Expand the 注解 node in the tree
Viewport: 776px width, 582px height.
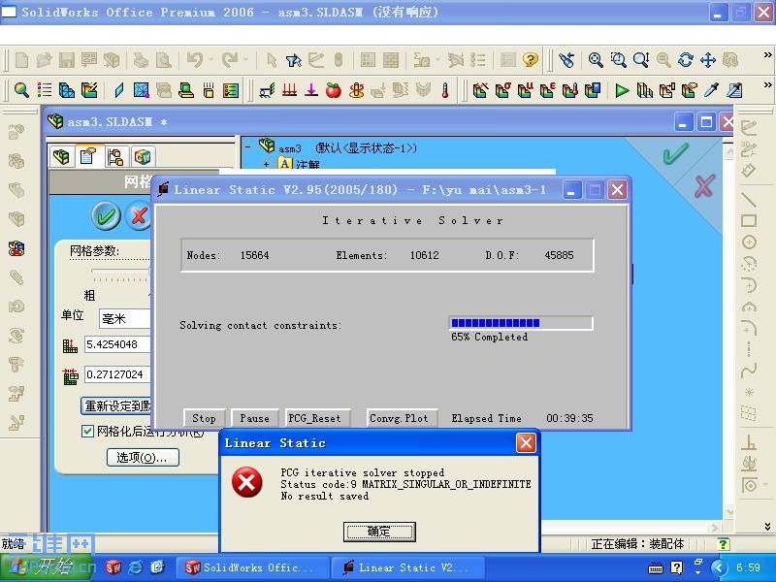[x=266, y=164]
